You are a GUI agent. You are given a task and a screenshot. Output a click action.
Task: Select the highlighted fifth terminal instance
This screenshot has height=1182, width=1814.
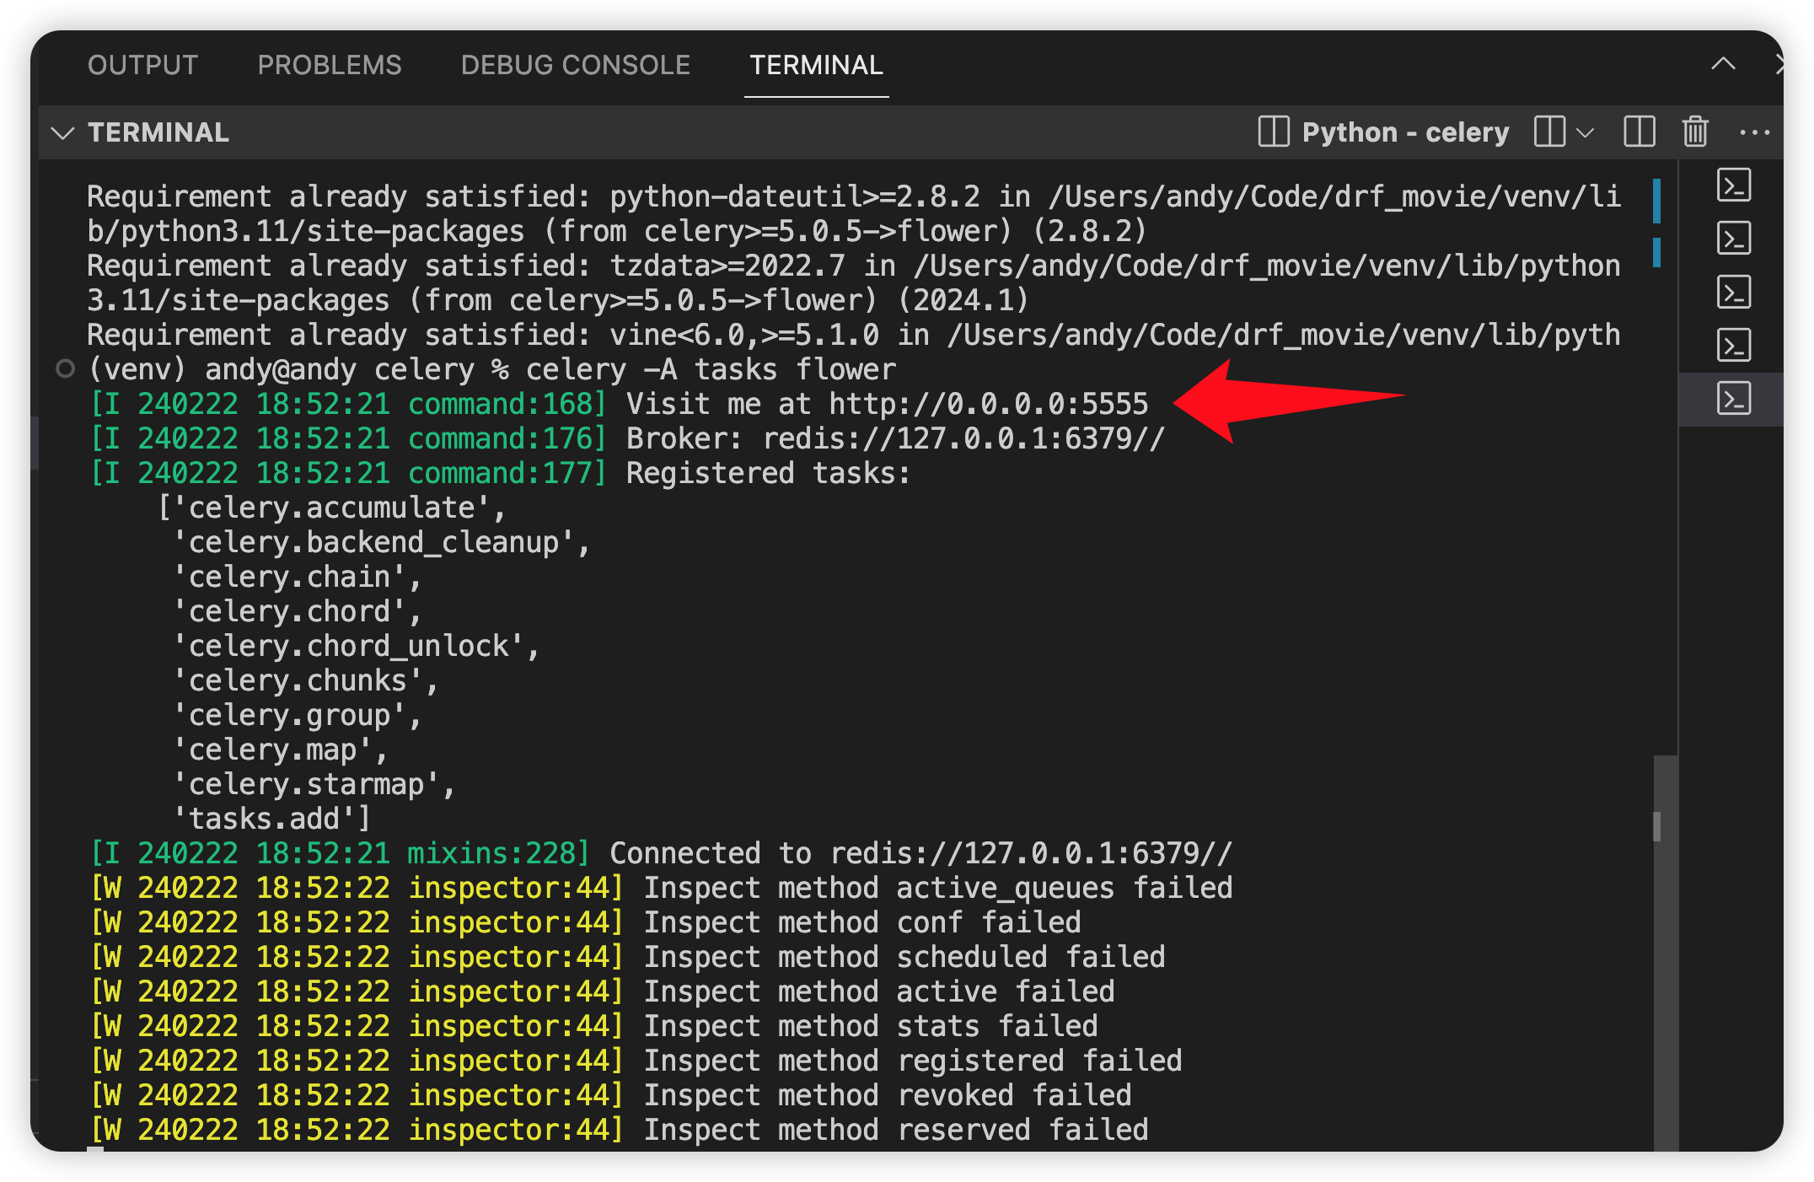(x=1733, y=398)
